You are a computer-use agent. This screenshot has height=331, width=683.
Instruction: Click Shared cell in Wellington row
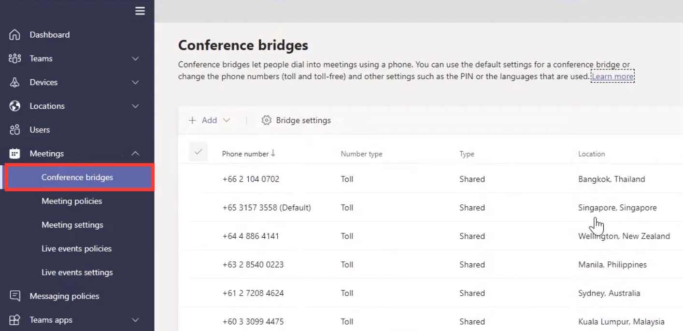[472, 236]
